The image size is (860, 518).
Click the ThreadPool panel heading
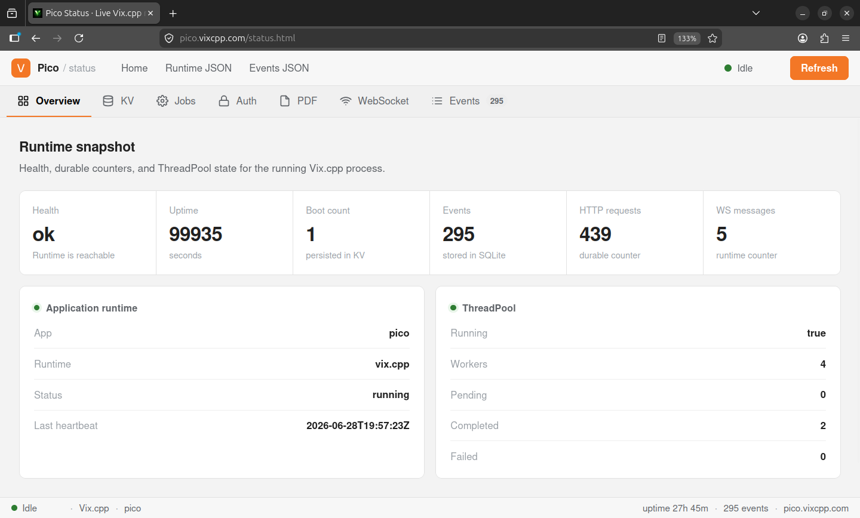489,308
